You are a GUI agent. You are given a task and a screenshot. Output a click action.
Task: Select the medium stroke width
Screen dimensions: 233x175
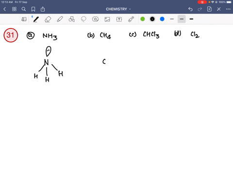point(182,19)
